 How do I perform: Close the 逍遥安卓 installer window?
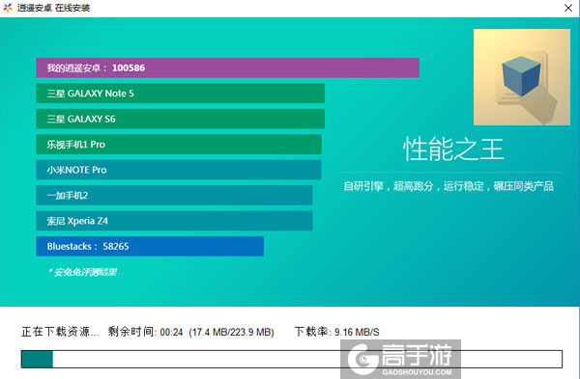point(568,8)
